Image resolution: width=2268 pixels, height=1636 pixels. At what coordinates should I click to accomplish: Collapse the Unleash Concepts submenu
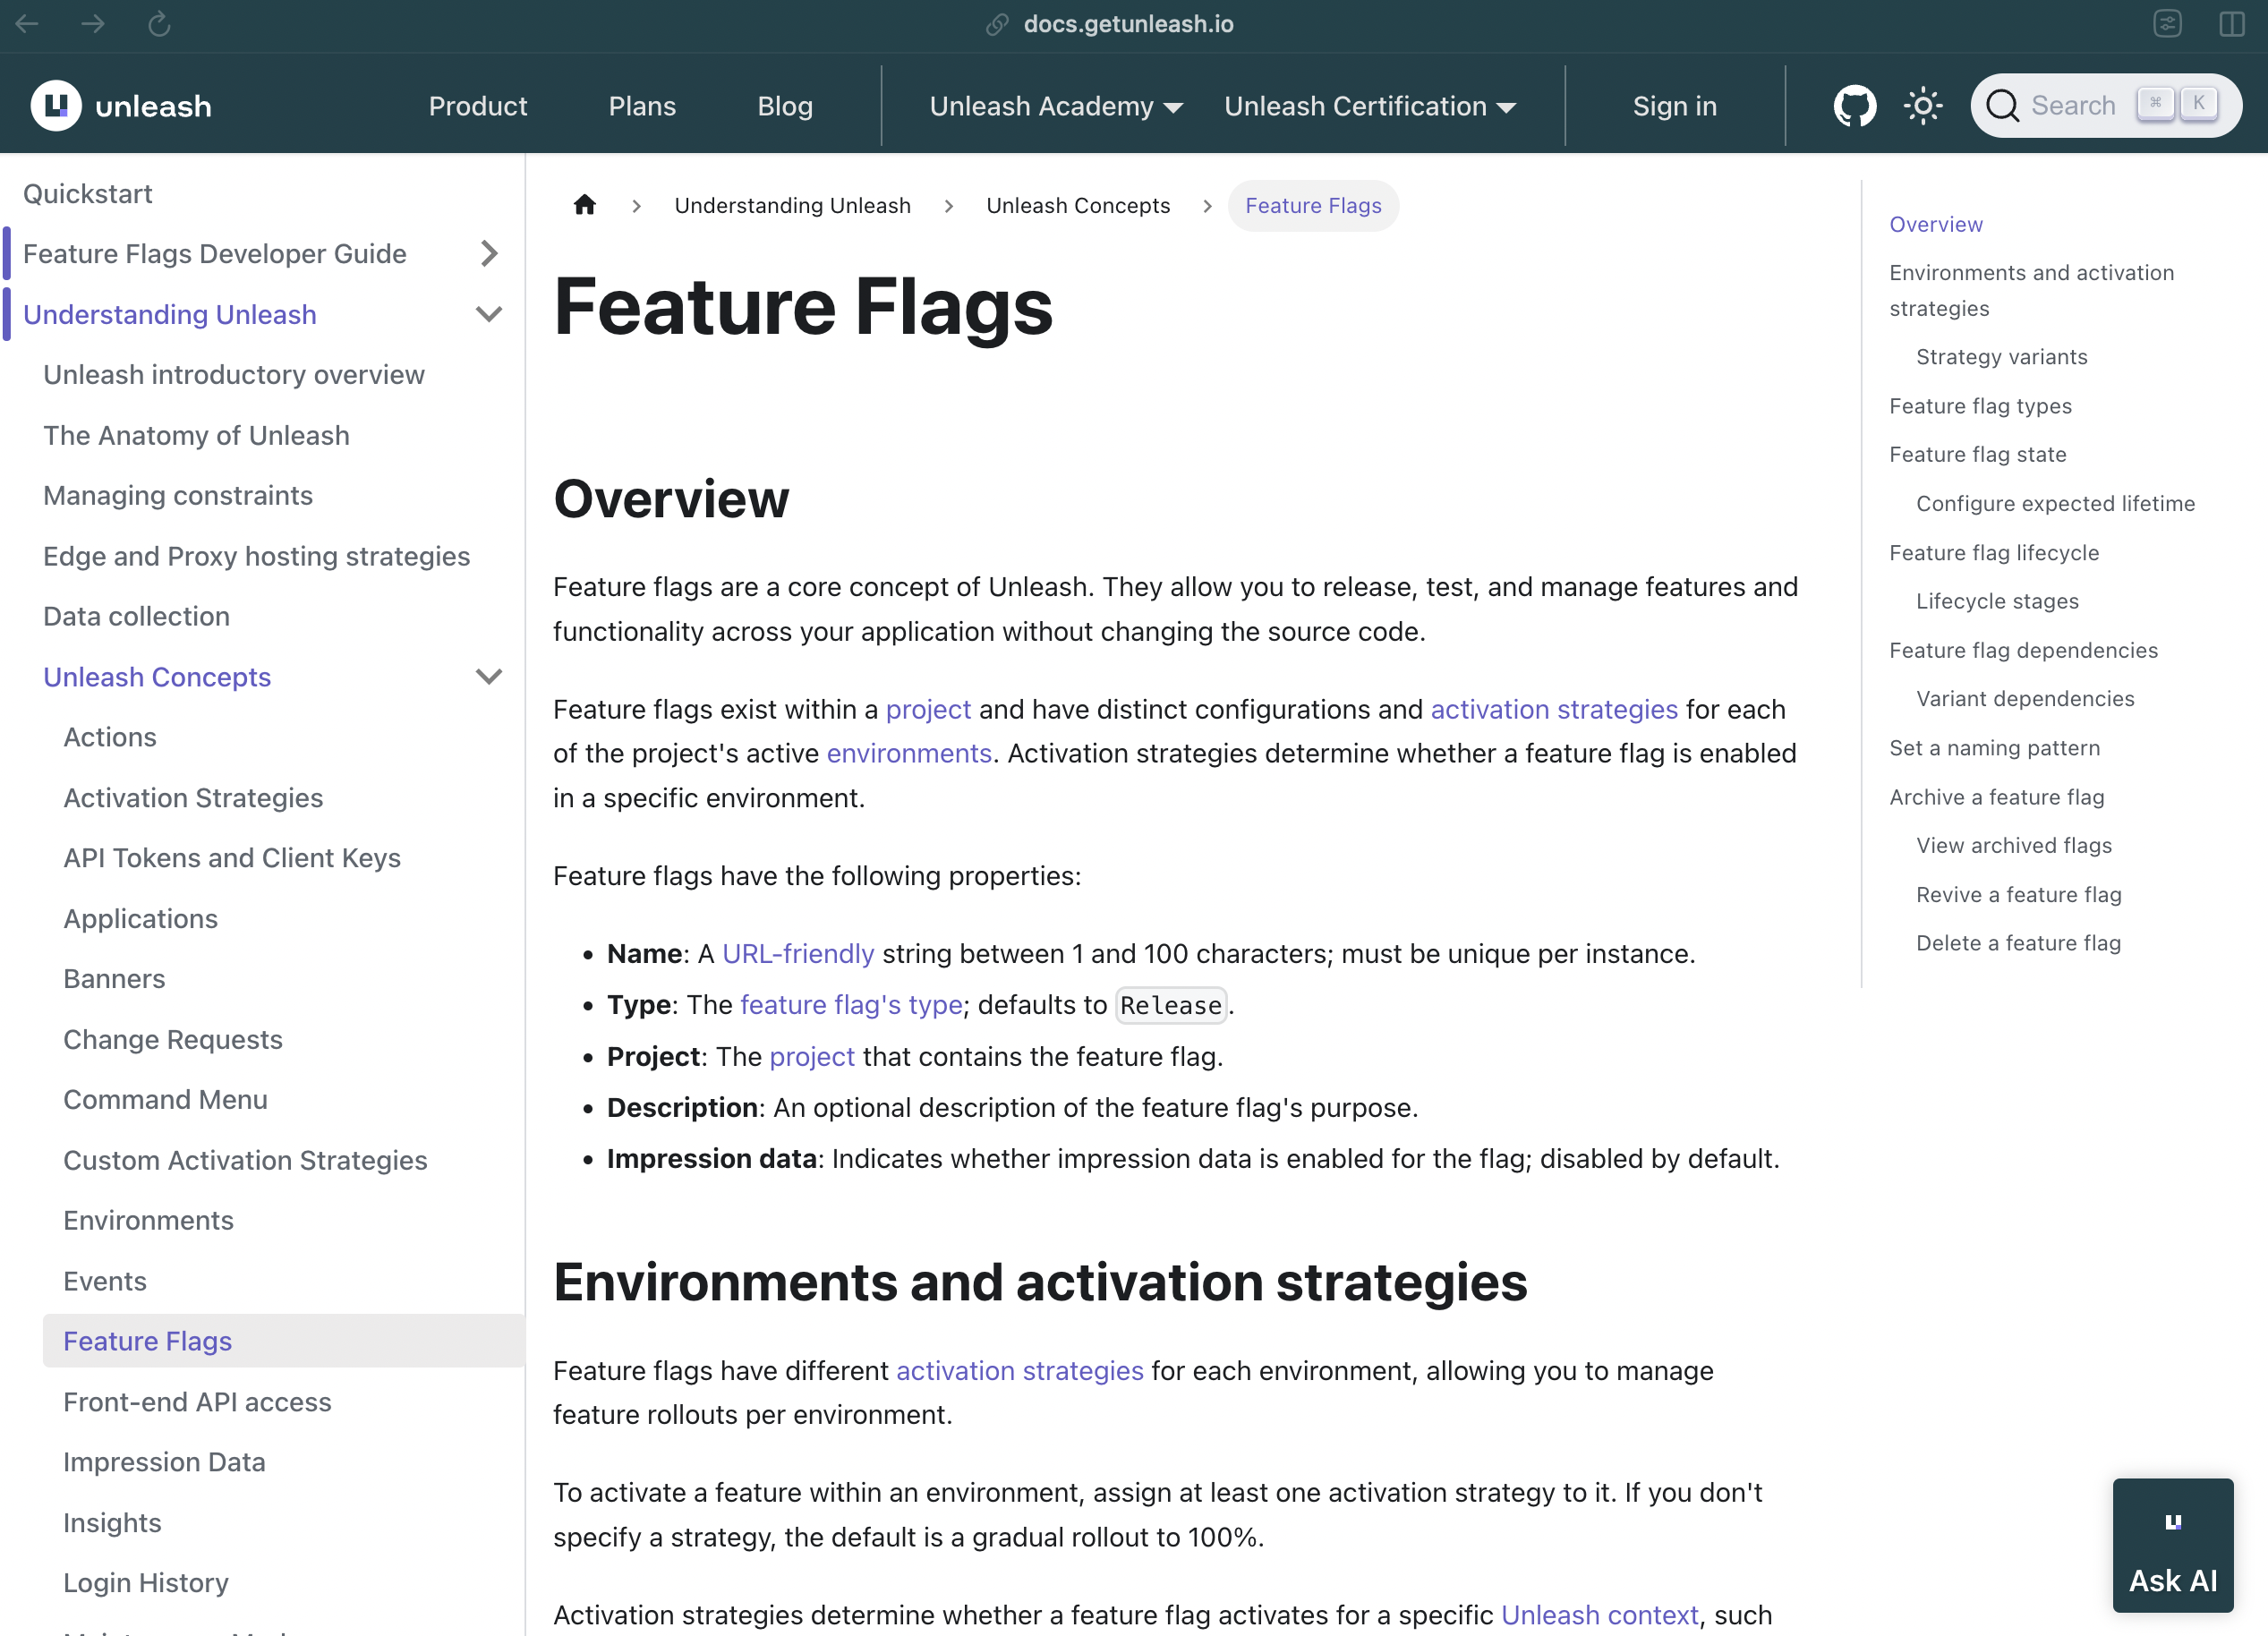(488, 677)
